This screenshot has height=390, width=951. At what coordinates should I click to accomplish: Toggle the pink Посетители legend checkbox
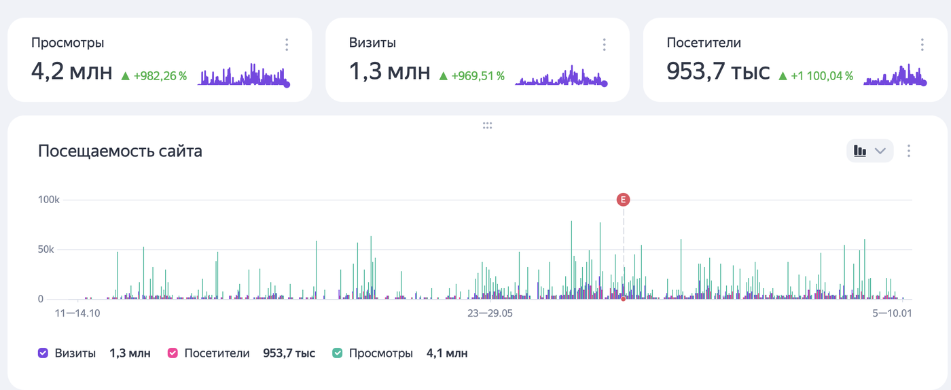[x=173, y=353]
